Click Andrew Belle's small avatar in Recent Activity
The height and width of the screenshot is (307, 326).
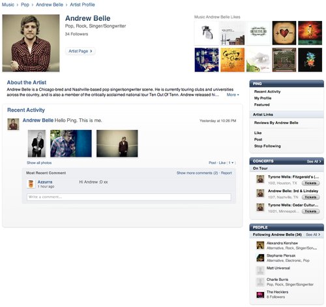click(13, 124)
